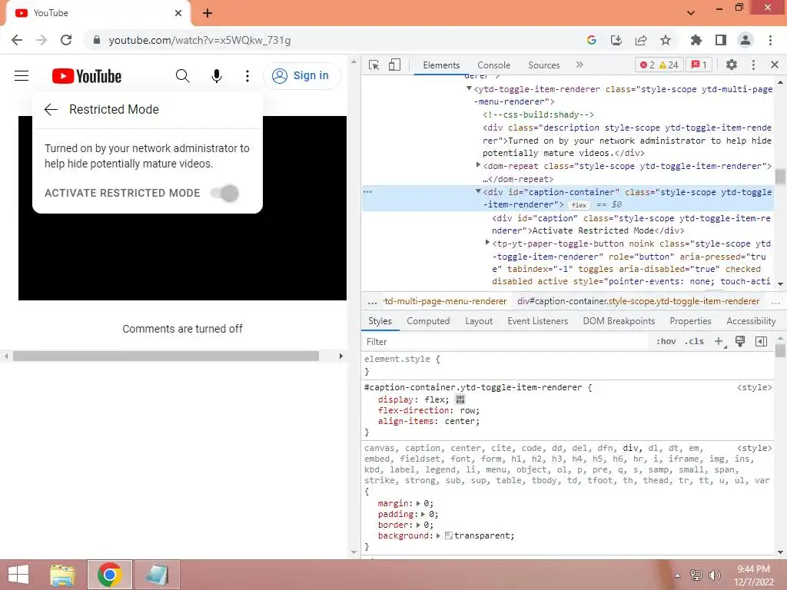Screen dimensions: 787x590
Task: Switch to the Styles pane tab
Action: click(380, 321)
